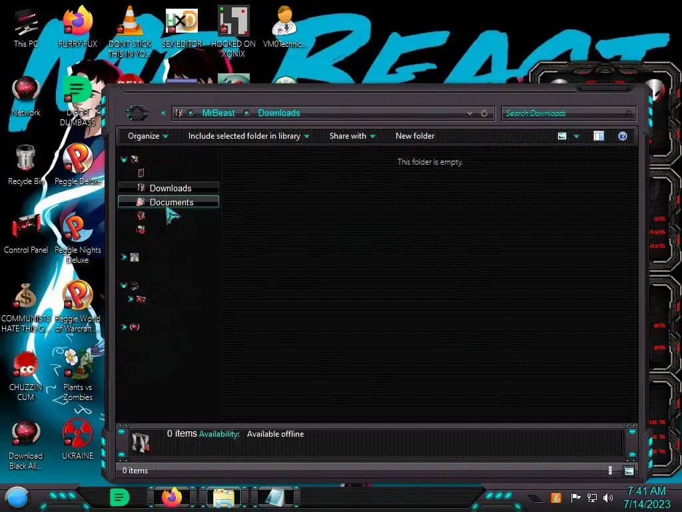Switch to Firefox on the taskbar
This screenshot has width=682, height=512.
[172, 498]
